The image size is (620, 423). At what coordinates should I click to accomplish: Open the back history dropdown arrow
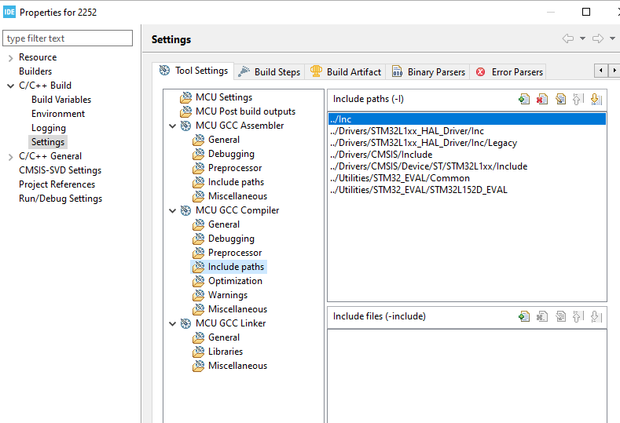582,38
